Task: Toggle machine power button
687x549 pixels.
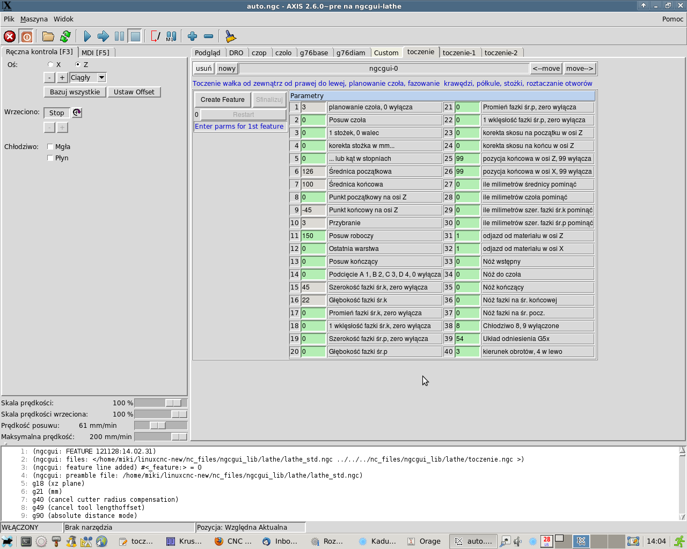Action: coord(26,36)
